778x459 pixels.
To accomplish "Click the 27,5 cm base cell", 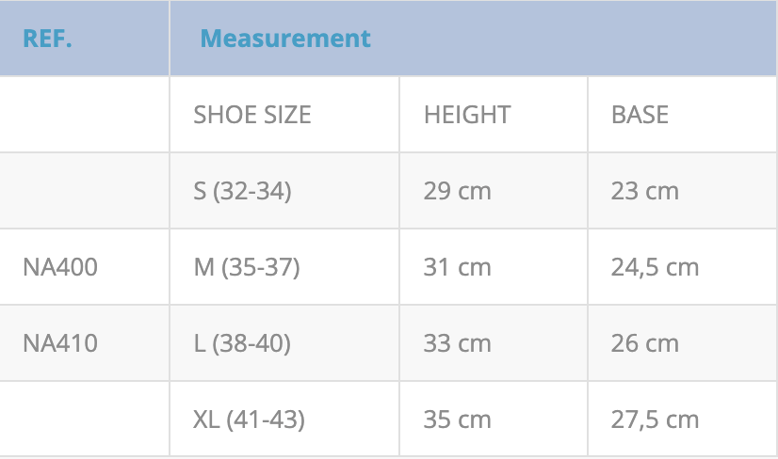I will click(655, 419).
